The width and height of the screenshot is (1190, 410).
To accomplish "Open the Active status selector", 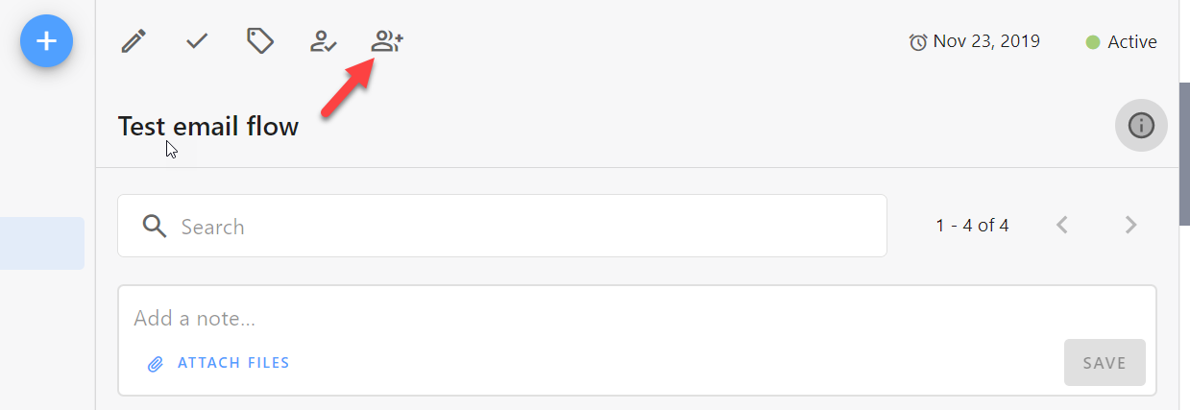I will click(1121, 42).
